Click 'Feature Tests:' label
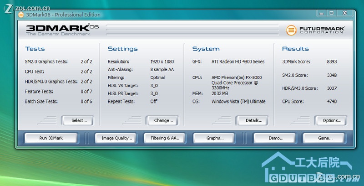This screenshot has width=364, height=186. click(x=39, y=92)
